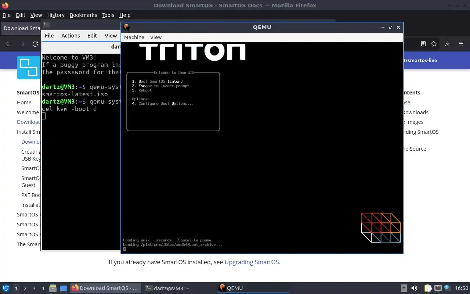This screenshot has width=470, height=294.
Task: Switch to virtual desktop 4
Action: click(x=43, y=288)
